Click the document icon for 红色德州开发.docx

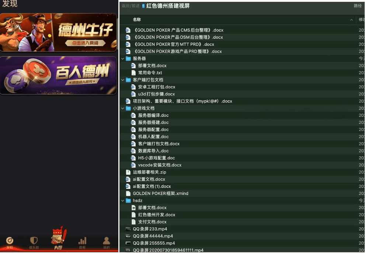point(133,215)
